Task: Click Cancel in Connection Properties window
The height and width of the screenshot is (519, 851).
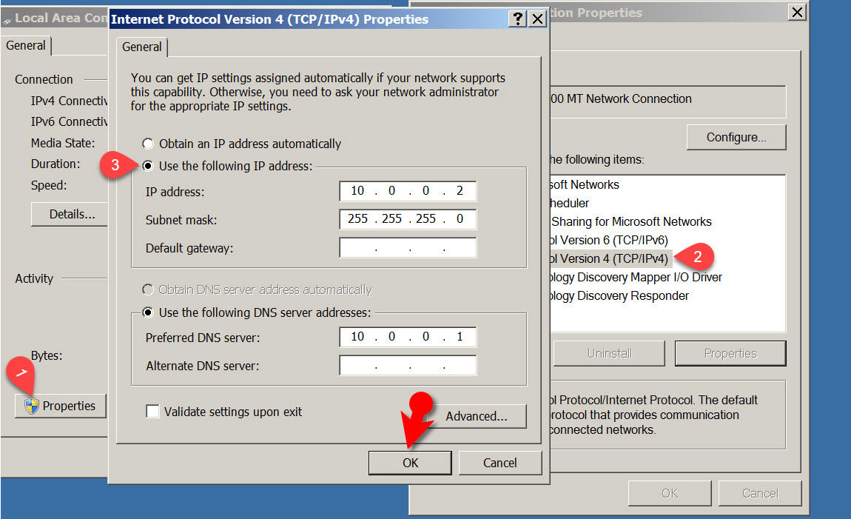Action: (761, 494)
